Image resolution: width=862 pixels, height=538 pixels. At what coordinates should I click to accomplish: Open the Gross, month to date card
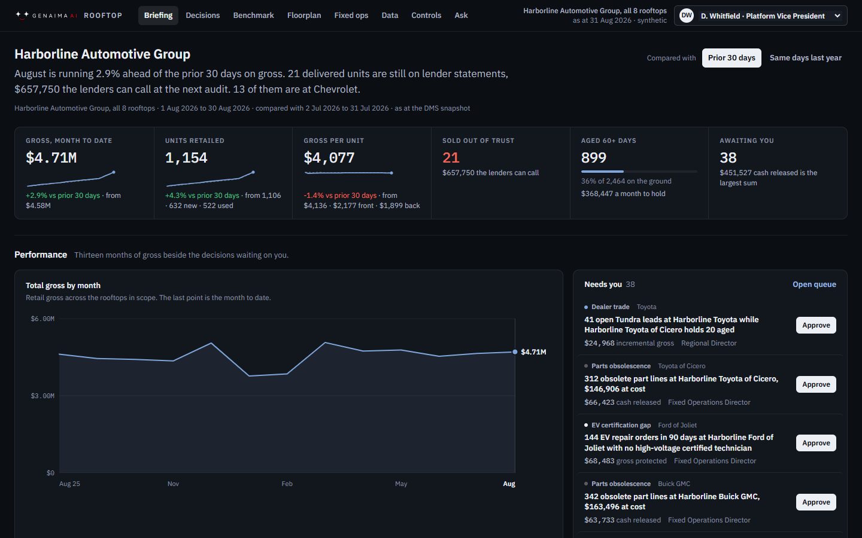pos(84,173)
